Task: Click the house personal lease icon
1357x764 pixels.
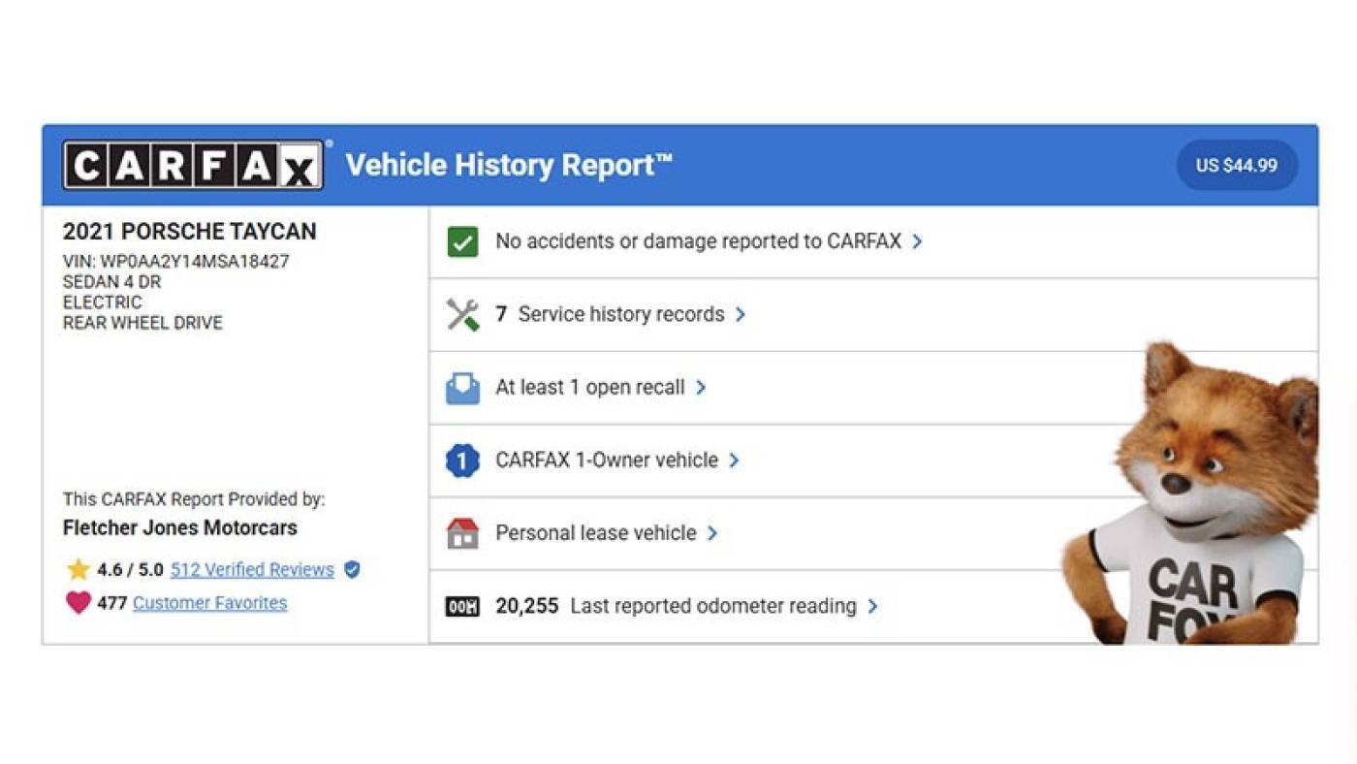Action: point(462,533)
